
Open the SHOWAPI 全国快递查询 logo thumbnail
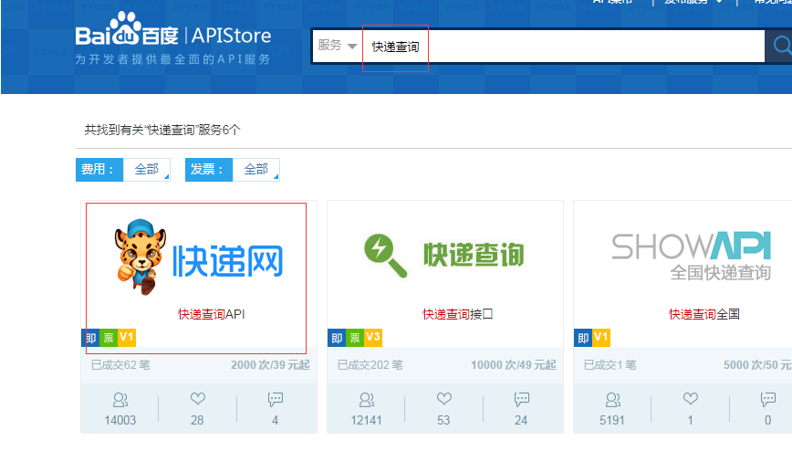coord(692,256)
